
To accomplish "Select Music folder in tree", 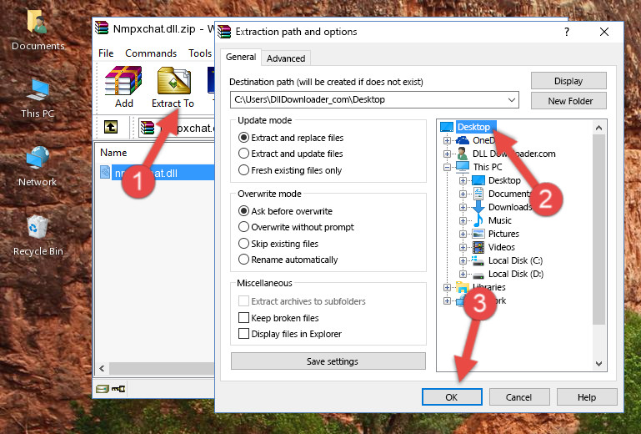I will point(499,220).
